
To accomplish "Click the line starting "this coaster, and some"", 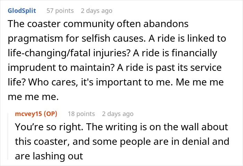I will (122, 142).
